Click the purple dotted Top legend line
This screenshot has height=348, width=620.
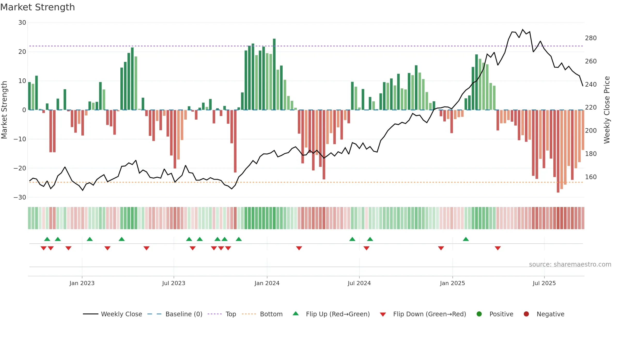pyautogui.click(x=215, y=314)
